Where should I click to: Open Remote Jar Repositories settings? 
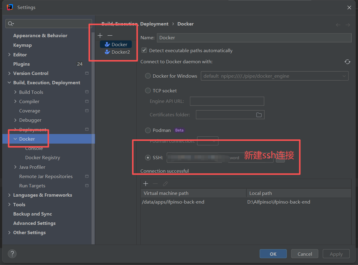(x=46, y=176)
